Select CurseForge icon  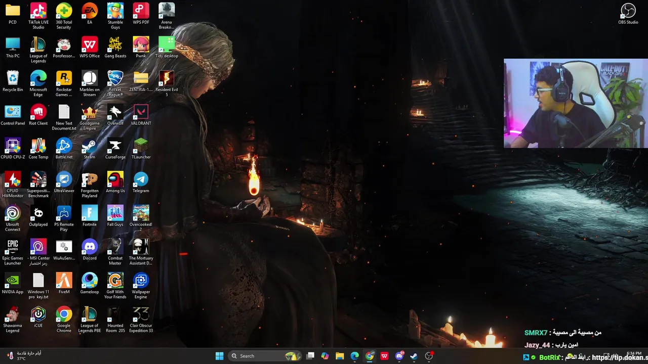(x=115, y=149)
